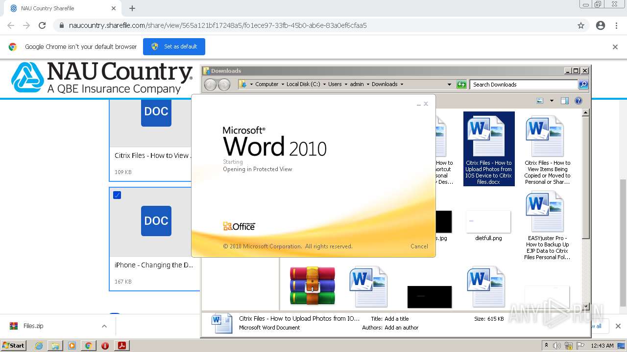627x352 pixels.
Task: Click Local Disk (C:) in the breadcrumb
Action: click(x=303, y=84)
